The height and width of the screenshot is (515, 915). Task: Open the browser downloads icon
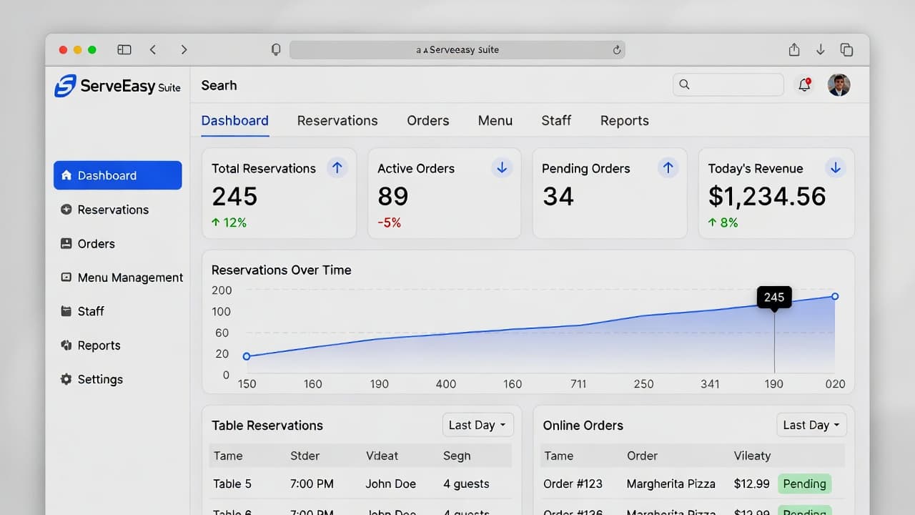(x=821, y=49)
